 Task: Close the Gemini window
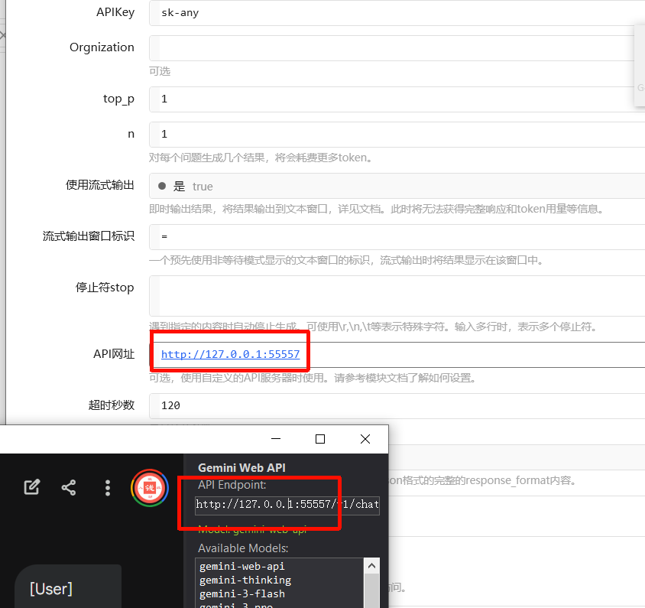point(365,439)
